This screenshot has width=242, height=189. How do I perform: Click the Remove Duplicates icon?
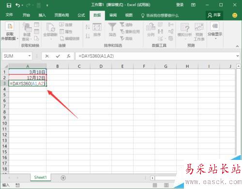click(160, 31)
